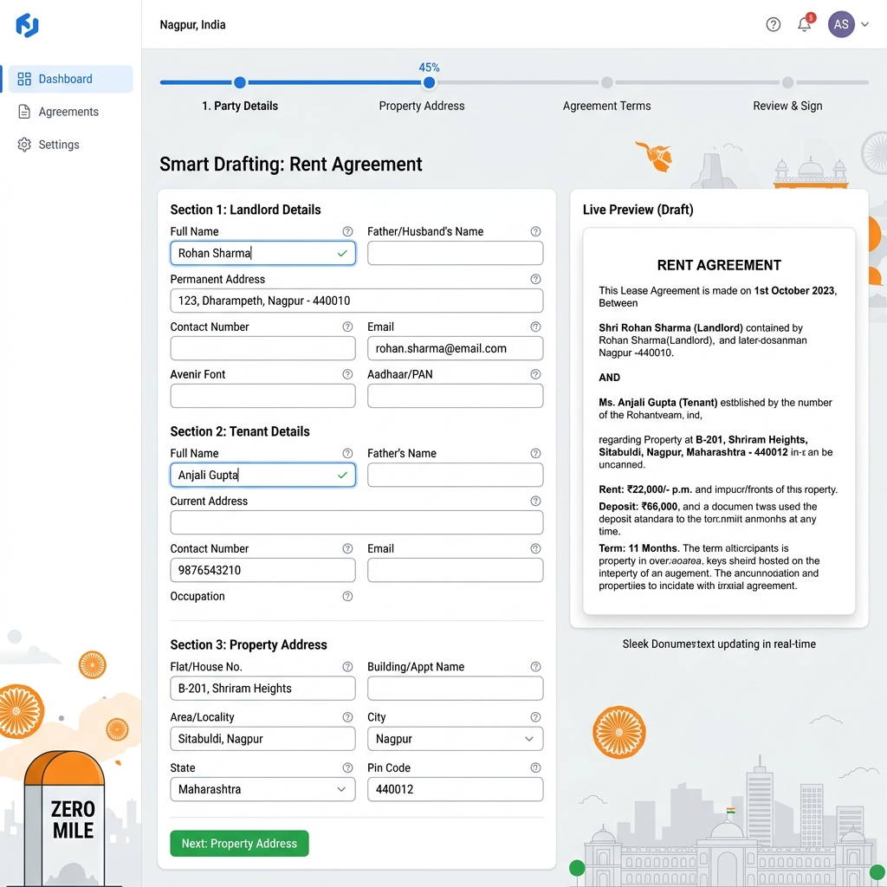Open Settings in the sidebar
The height and width of the screenshot is (887, 887).
[59, 145]
